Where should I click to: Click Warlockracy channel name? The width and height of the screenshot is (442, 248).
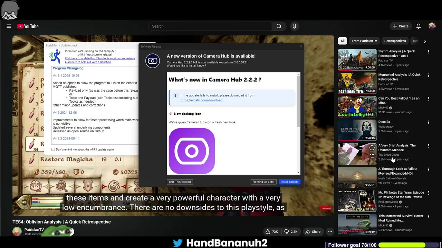tap(386, 126)
